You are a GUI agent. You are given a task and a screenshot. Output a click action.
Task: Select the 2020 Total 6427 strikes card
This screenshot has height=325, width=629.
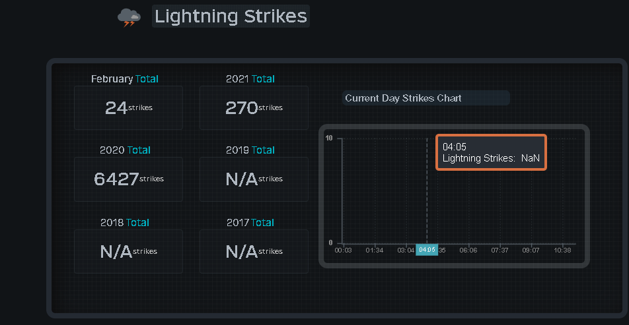click(128, 179)
